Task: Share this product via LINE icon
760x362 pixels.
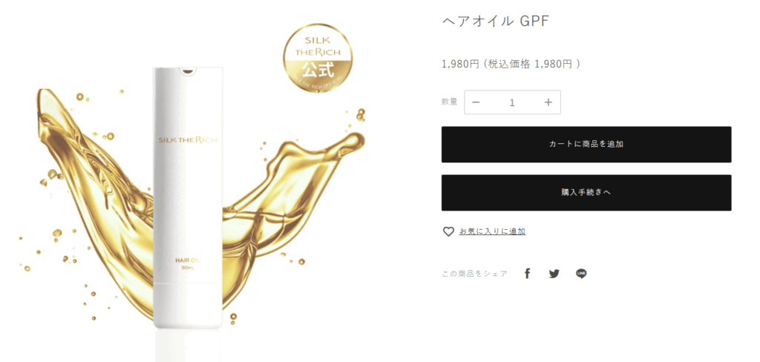Action: click(x=581, y=274)
